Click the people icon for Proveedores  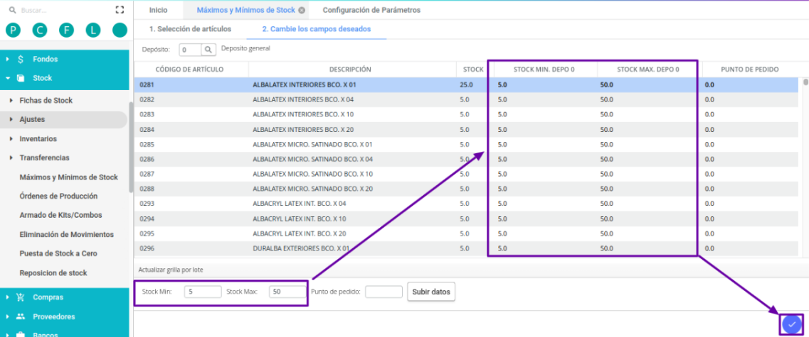(x=21, y=316)
